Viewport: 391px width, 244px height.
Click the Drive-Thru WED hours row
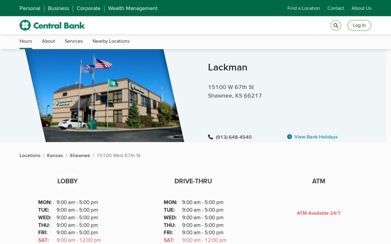tap(194, 217)
